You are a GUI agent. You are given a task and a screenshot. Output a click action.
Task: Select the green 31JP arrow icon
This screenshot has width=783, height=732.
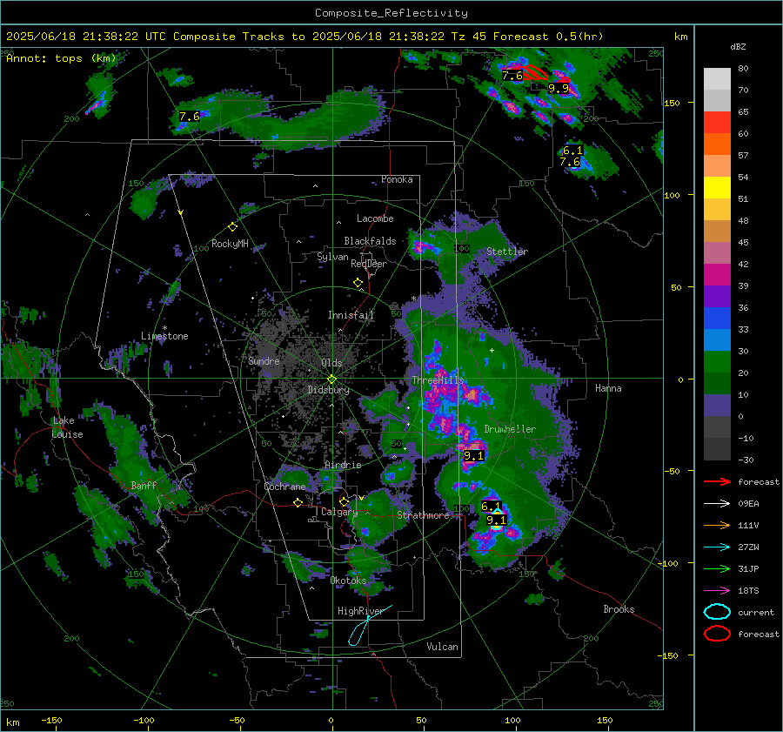[x=717, y=568]
